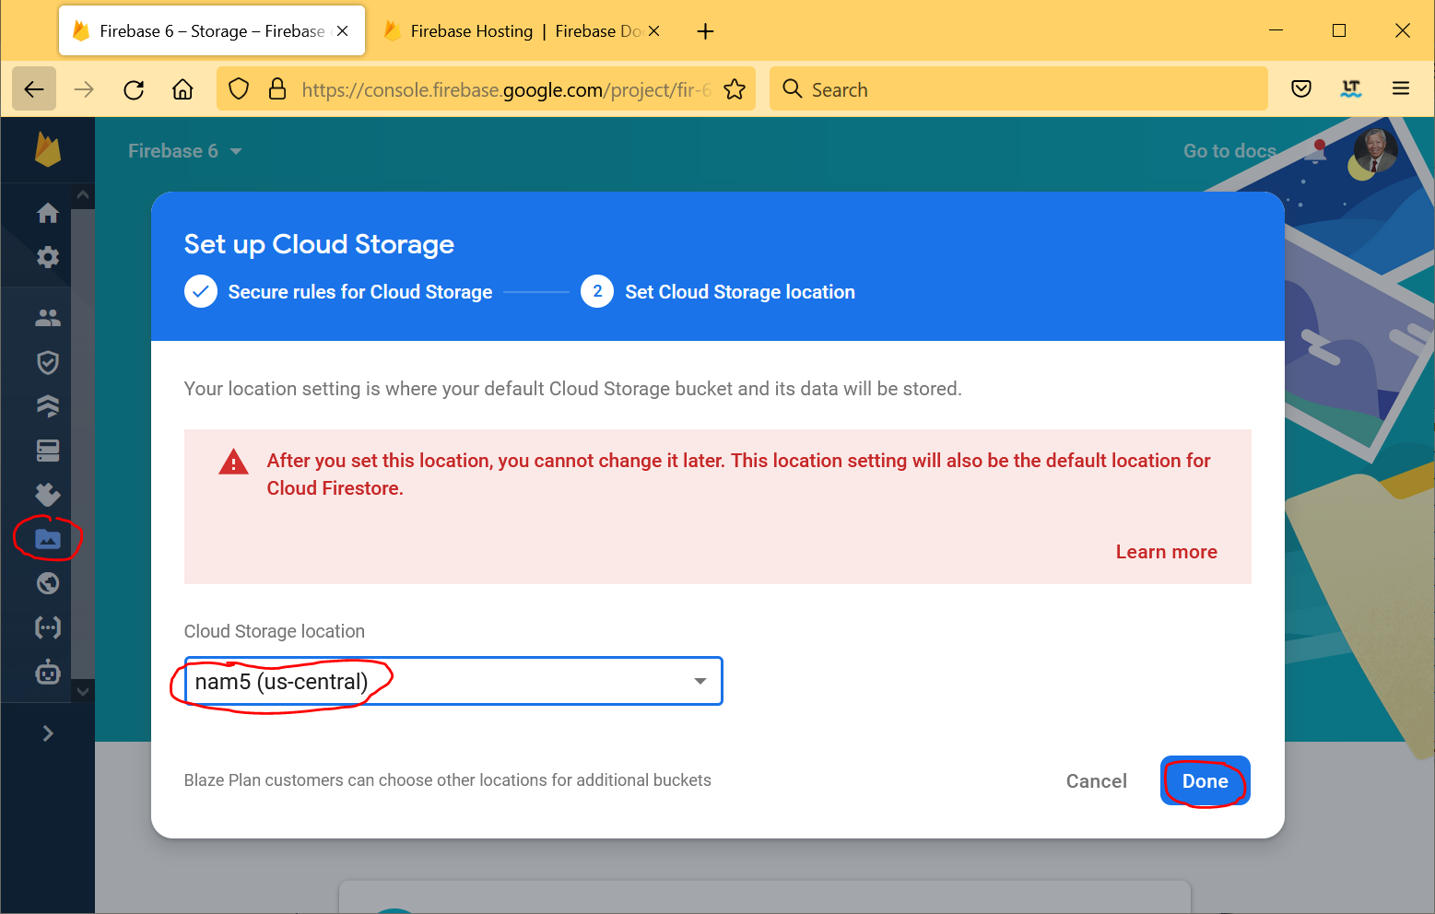Click the Project Overview home icon
Screen dimensions: 1435x914
(48, 213)
